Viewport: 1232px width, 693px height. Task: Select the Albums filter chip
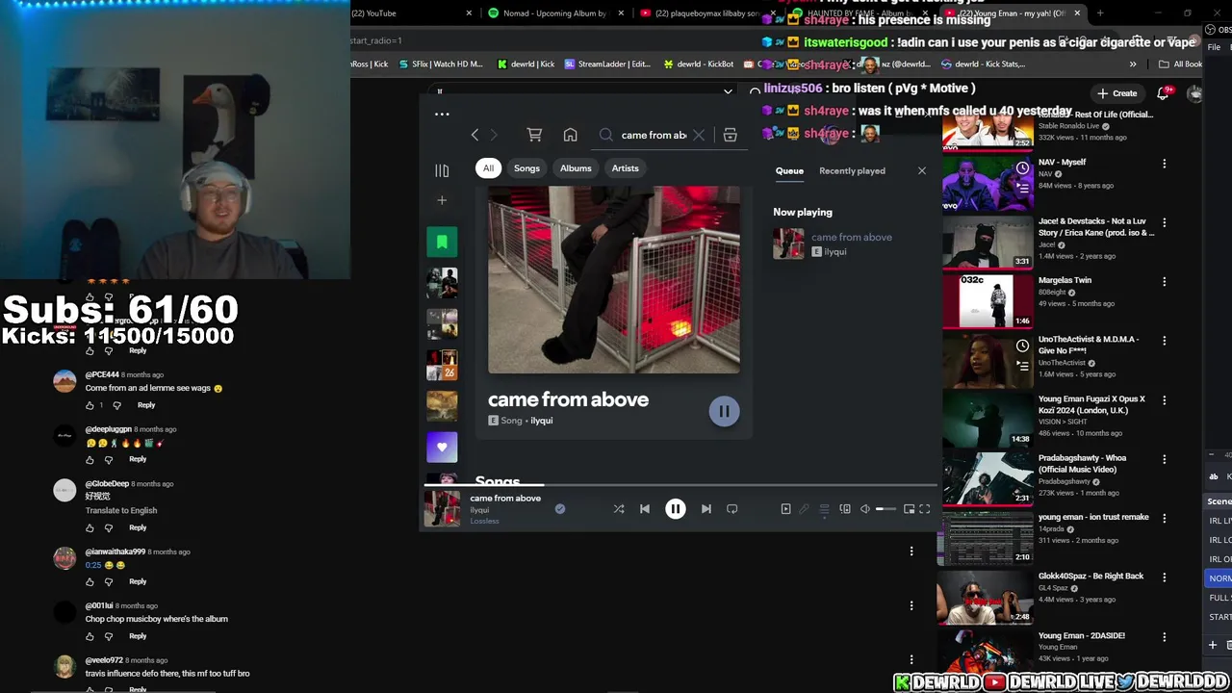576,168
